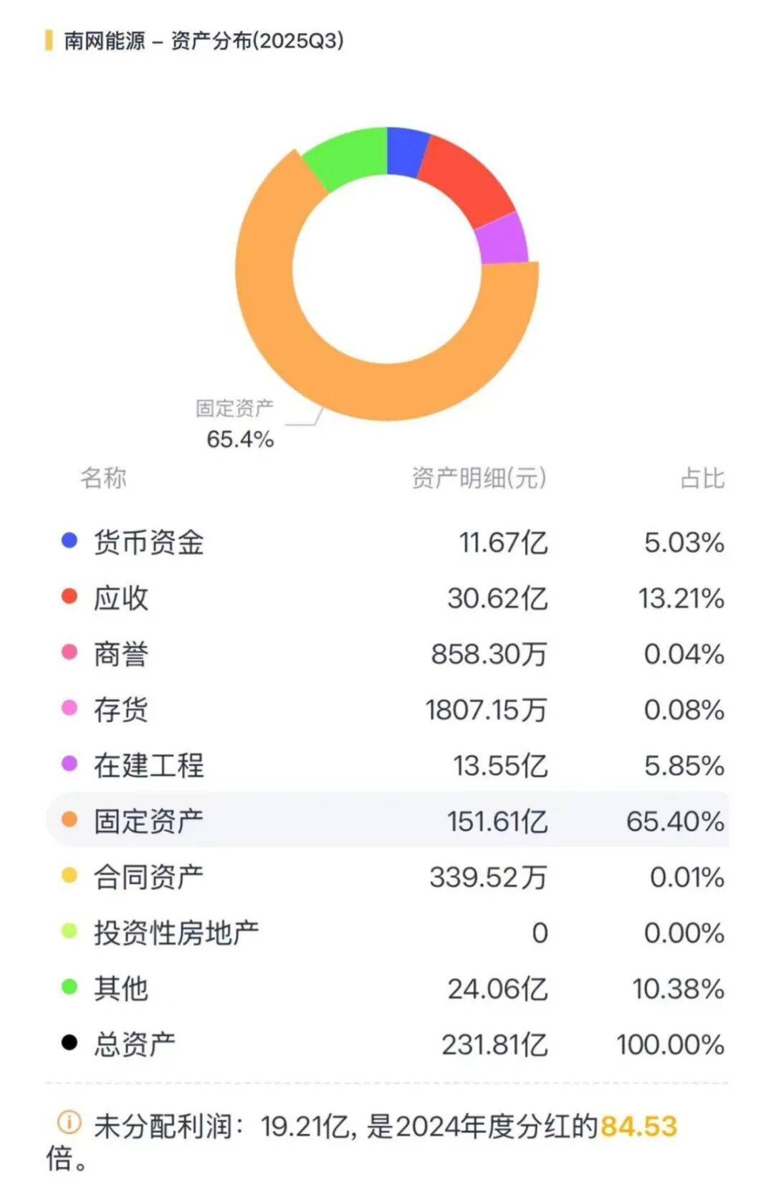Click the green dot beside 其他
Viewport: 774px width, 1187px height.
[x=70, y=987]
